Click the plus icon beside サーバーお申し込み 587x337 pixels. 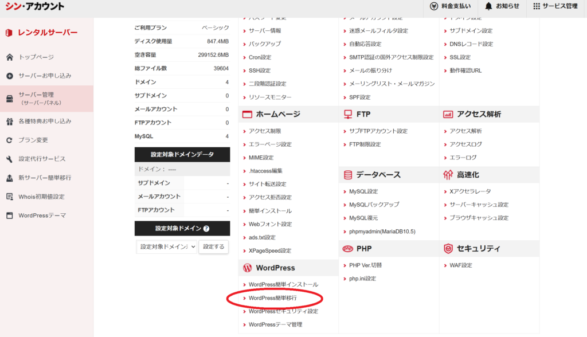click(x=9, y=76)
